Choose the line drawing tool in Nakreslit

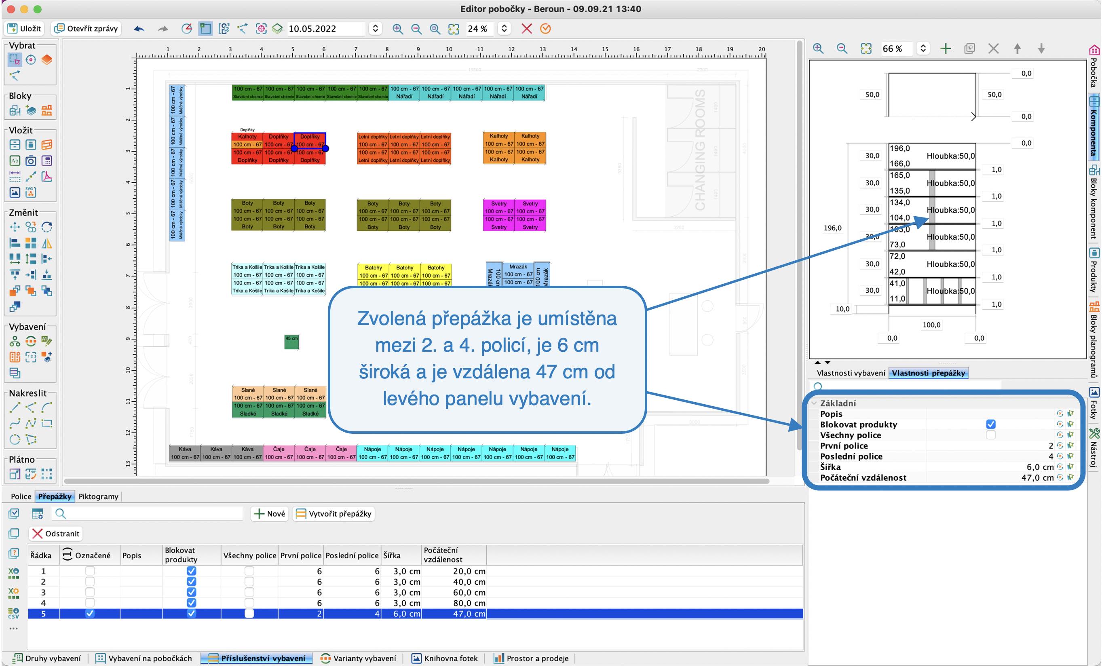click(x=15, y=407)
